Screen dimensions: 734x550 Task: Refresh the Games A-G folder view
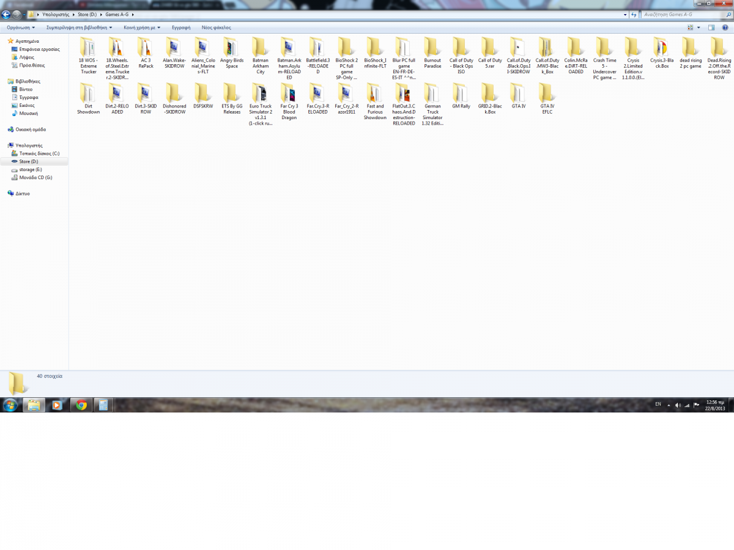(x=634, y=13)
